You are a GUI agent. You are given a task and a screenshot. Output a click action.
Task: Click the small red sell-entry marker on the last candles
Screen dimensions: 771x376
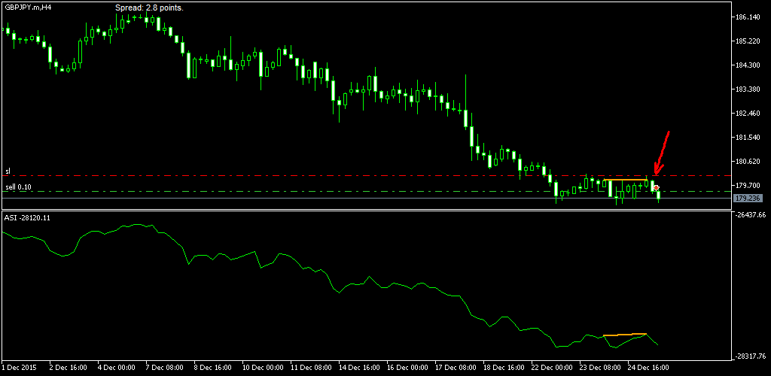pos(656,188)
